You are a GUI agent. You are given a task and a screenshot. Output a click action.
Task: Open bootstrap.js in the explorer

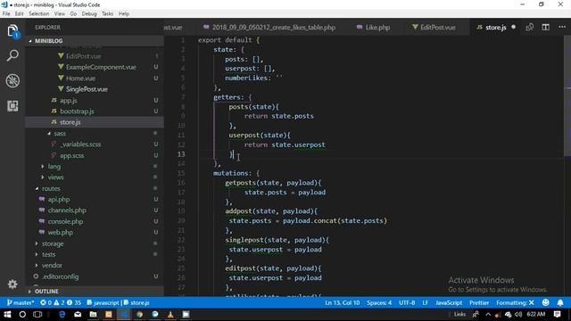pos(77,111)
